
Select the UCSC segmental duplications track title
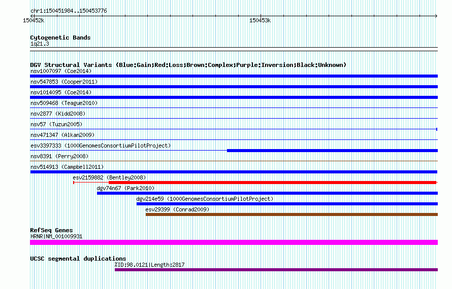pyautogui.click(x=78, y=259)
